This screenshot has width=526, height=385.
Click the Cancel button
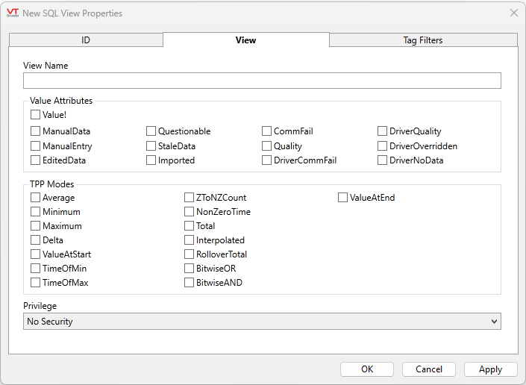[x=428, y=369]
